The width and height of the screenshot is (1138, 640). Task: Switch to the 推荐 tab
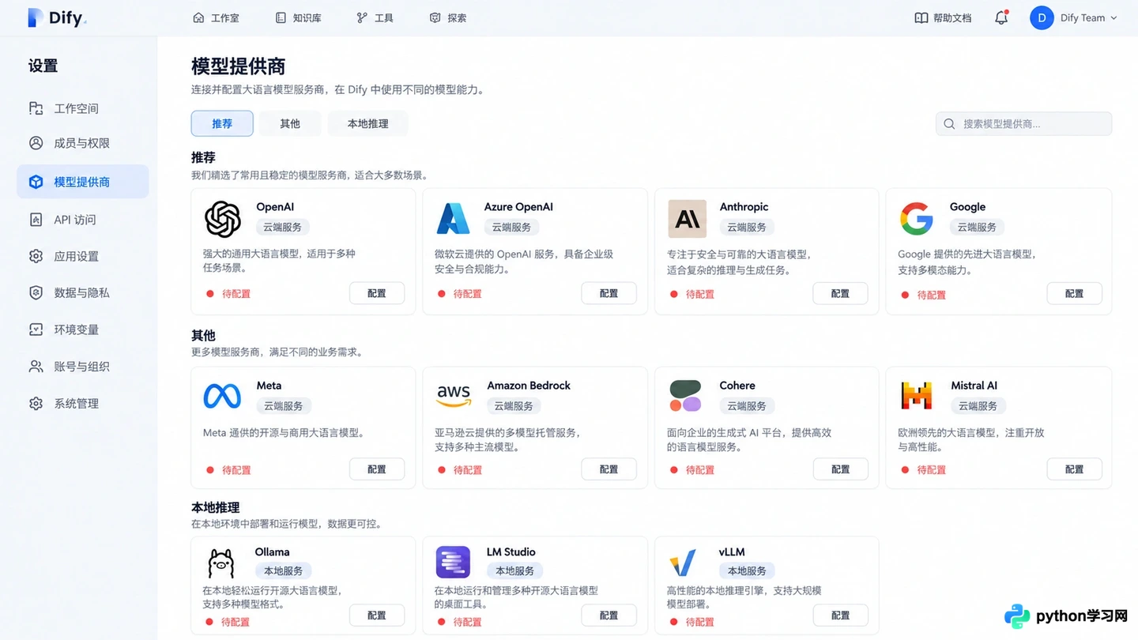222,123
